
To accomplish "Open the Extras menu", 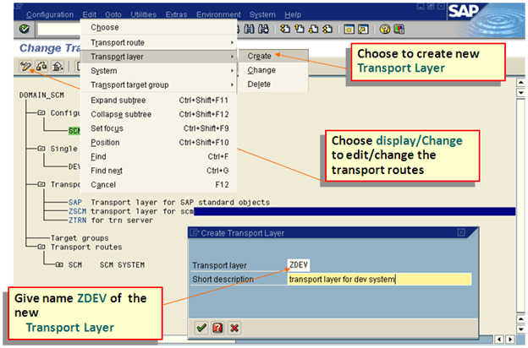I will 176,15.
